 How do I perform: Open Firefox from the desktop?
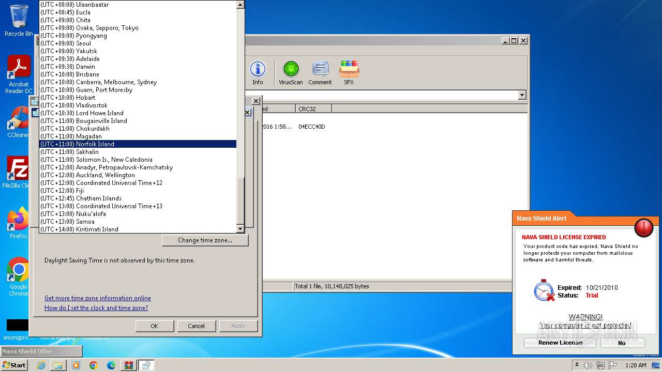(19, 223)
